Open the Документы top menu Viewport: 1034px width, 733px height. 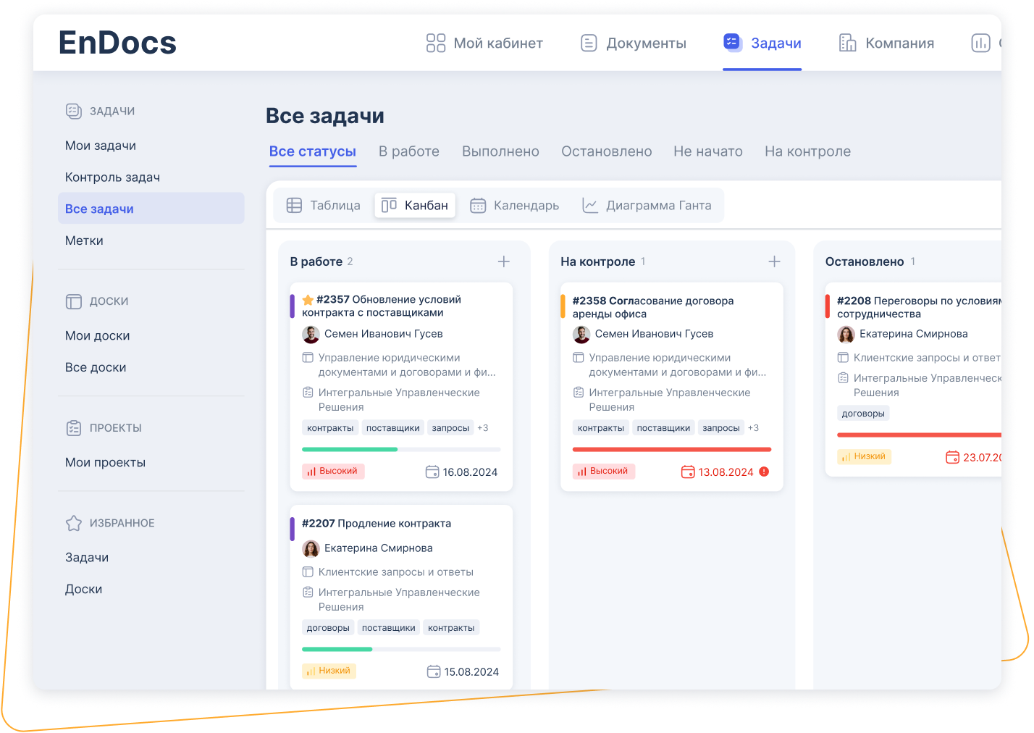pyautogui.click(x=634, y=43)
